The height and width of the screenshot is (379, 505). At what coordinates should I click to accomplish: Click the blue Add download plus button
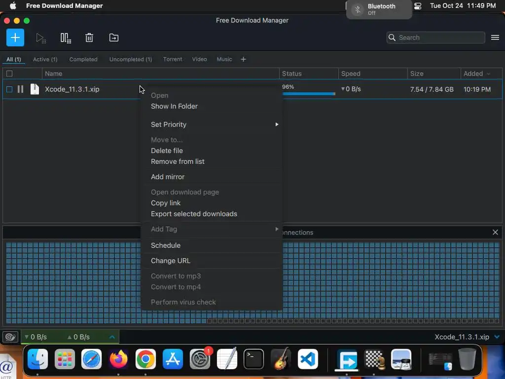point(15,38)
